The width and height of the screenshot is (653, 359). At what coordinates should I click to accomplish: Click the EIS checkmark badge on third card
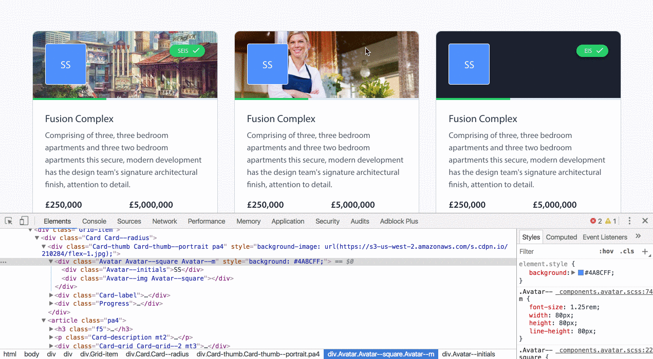(x=592, y=51)
